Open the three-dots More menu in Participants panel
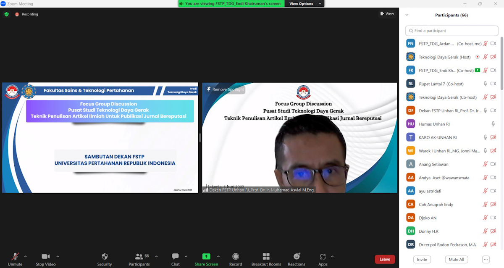 (486, 260)
